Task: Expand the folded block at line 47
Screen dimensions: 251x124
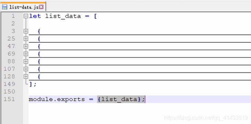Action: point(26,46)
